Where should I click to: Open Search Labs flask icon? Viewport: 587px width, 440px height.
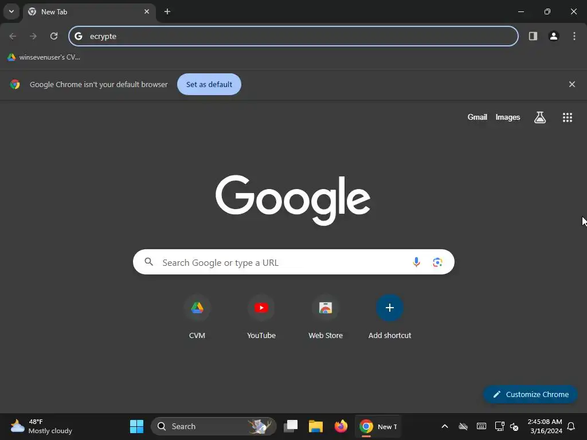pos(540,117)
